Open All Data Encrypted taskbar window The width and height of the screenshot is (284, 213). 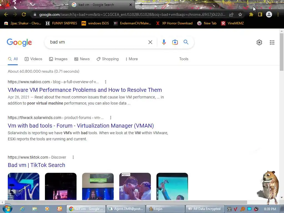point(205,209)
